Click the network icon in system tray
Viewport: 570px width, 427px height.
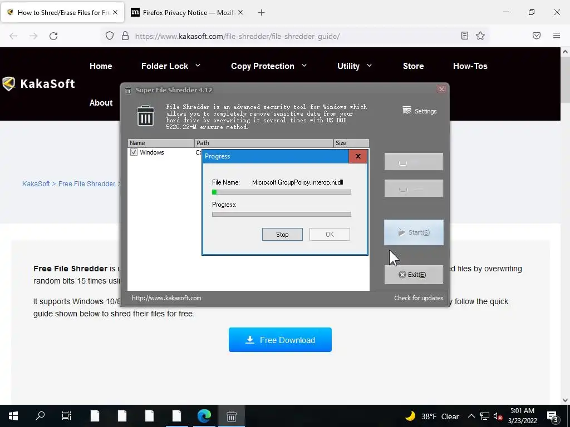click(485, 416)
